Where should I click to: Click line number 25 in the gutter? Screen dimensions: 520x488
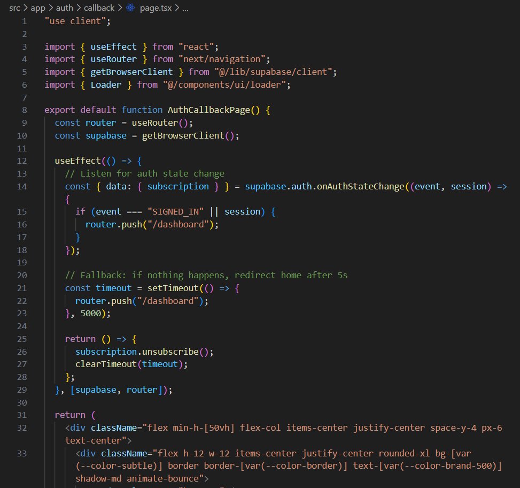point(22,339)
